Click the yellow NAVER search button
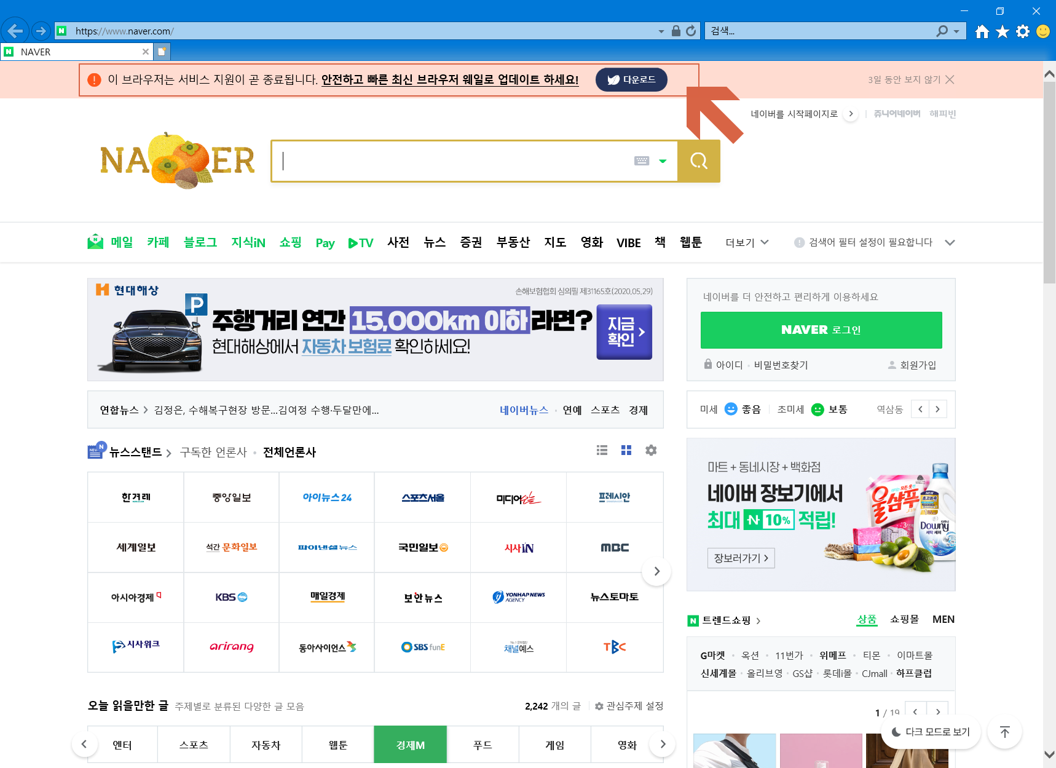Screen dimensions: 1056x768 click(x=699, y=161)
